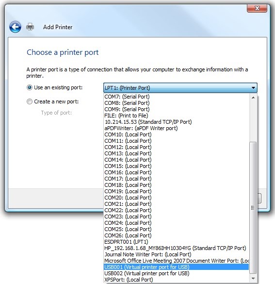
Task: Pick COM21: (Local Port)
Action: [177, 204]
